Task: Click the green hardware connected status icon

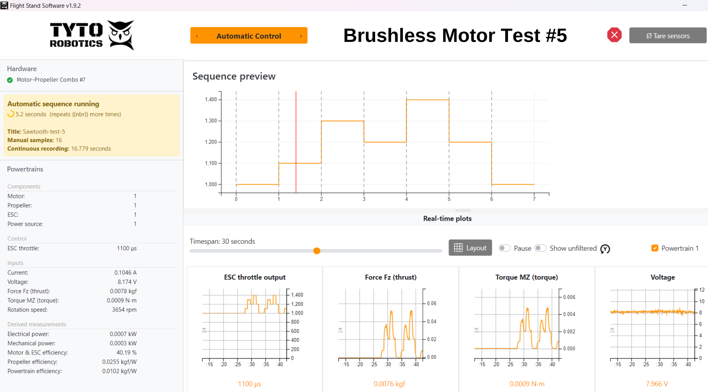Action: point(10,80)
